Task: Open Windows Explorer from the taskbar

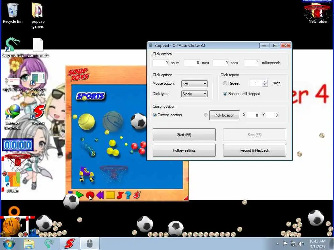Action: tap(29, 243)
